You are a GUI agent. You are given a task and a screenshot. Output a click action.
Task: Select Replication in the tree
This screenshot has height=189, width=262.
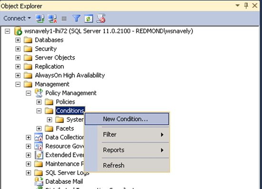[50, 67]
